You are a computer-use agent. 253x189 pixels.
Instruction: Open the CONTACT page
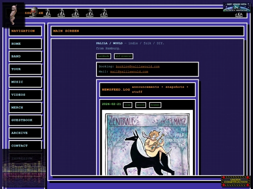coord(25,146)
